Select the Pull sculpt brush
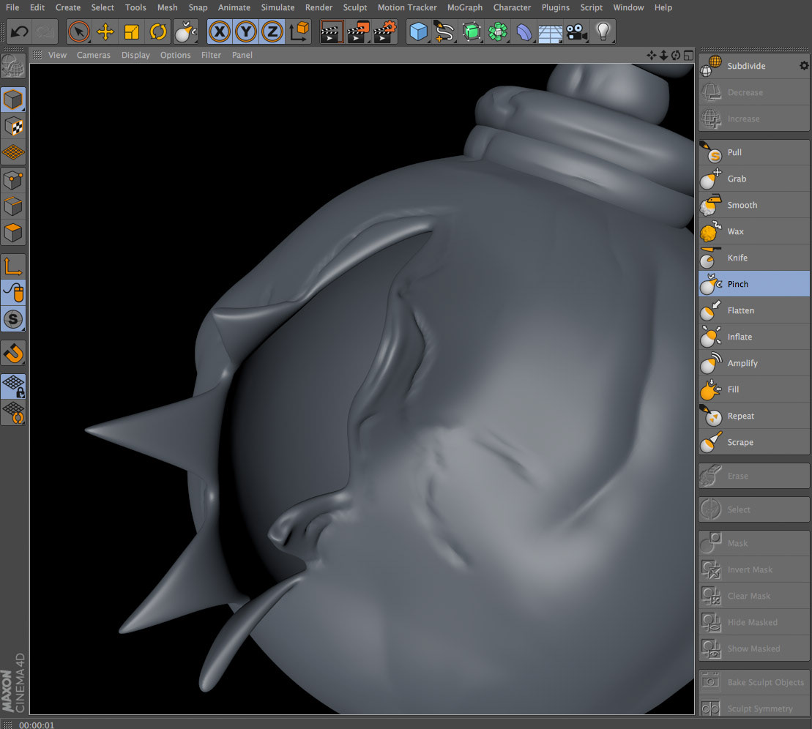The width and height of the screenshot is (812, 729). (753, 152)
